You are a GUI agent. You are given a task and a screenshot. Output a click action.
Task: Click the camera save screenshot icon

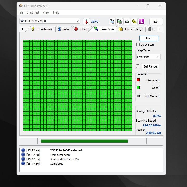click(127, 22)
